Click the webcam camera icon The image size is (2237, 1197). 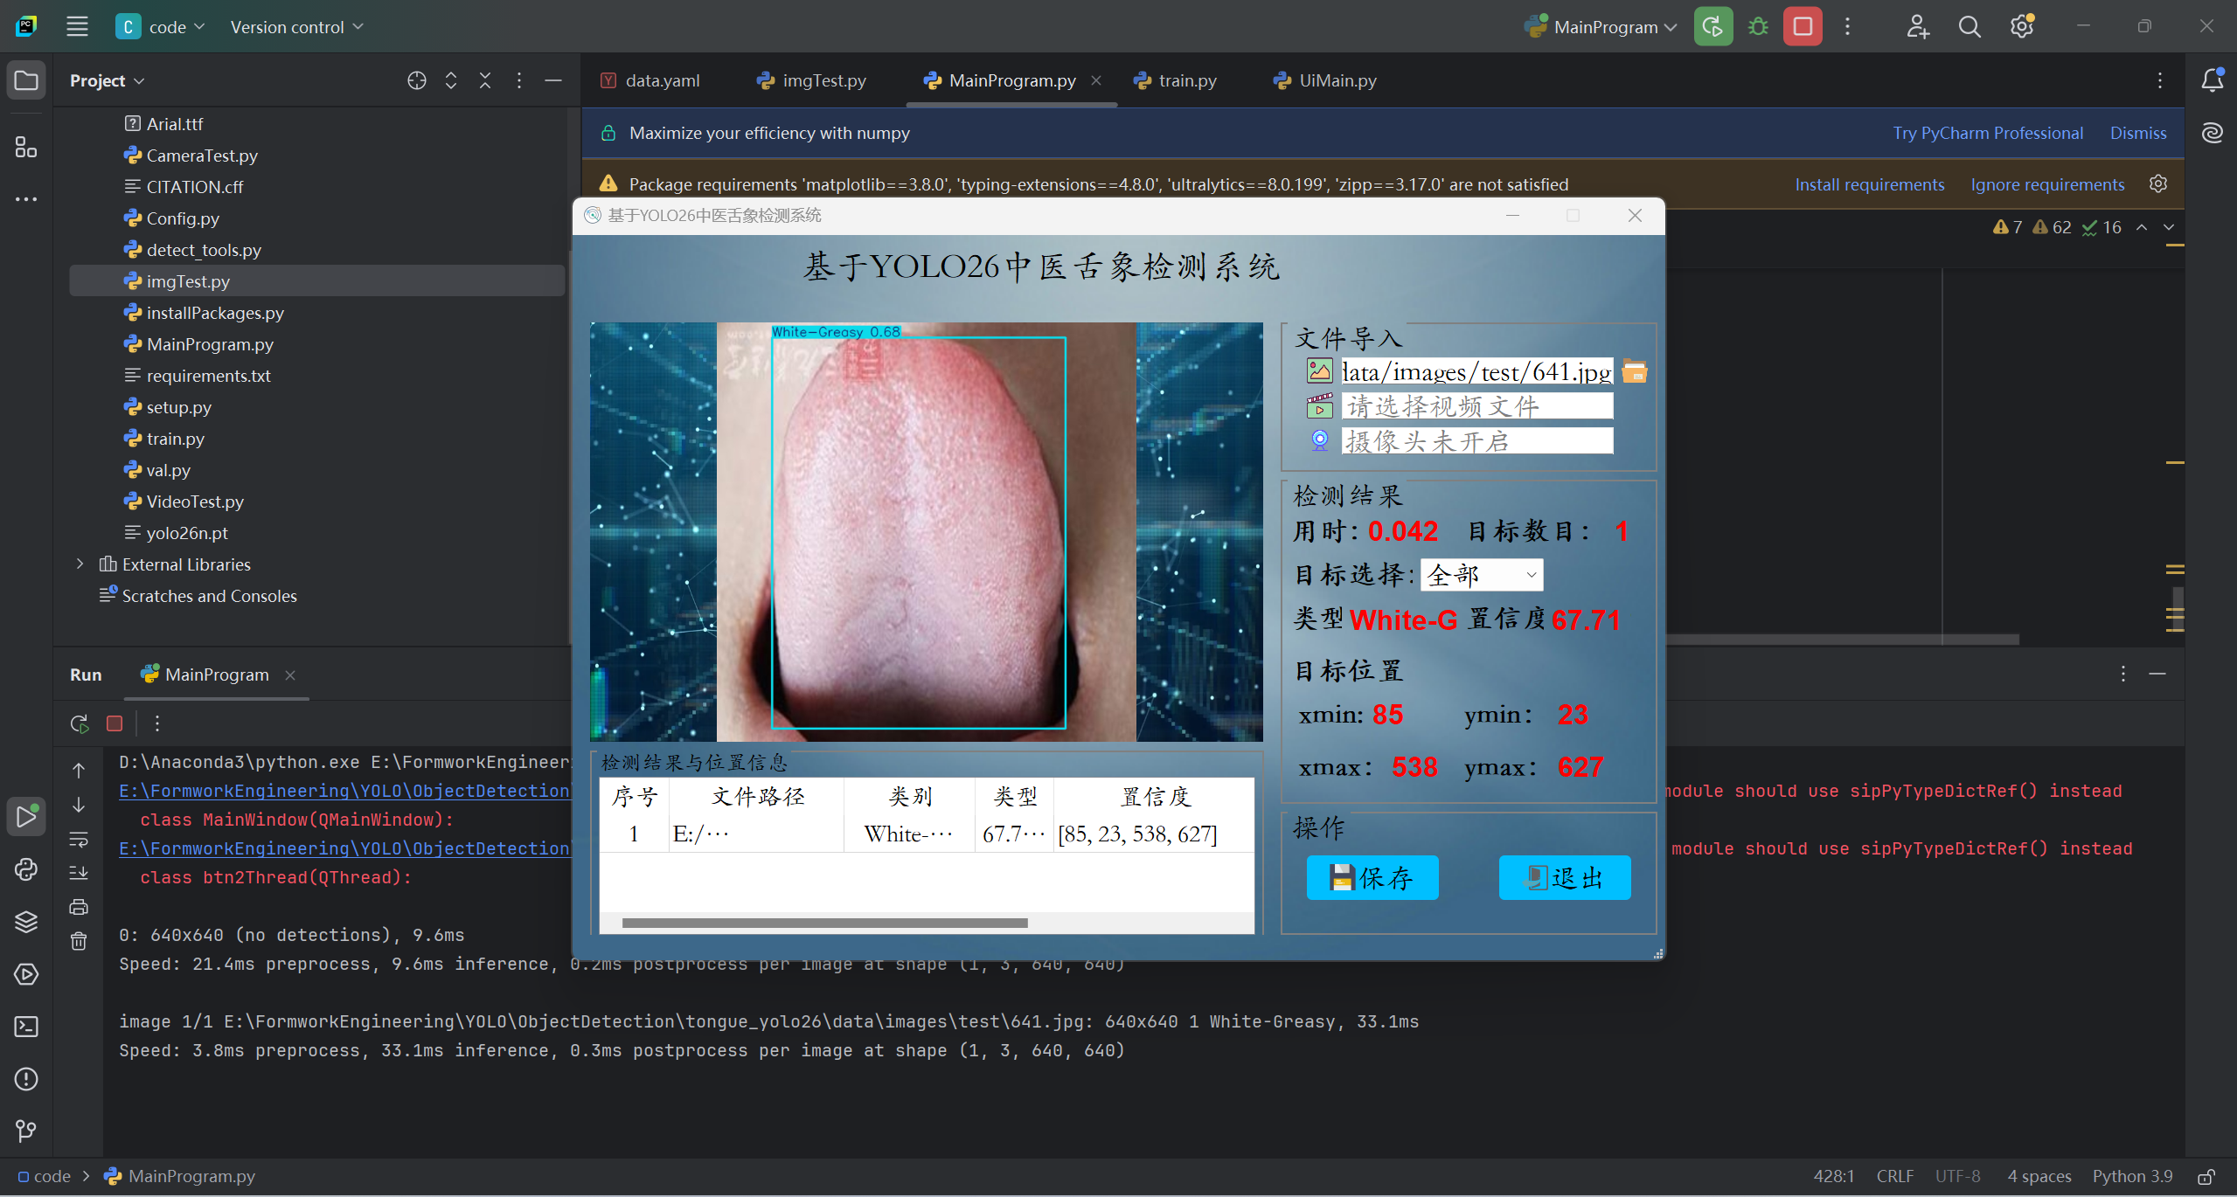tap(1319, 440)
